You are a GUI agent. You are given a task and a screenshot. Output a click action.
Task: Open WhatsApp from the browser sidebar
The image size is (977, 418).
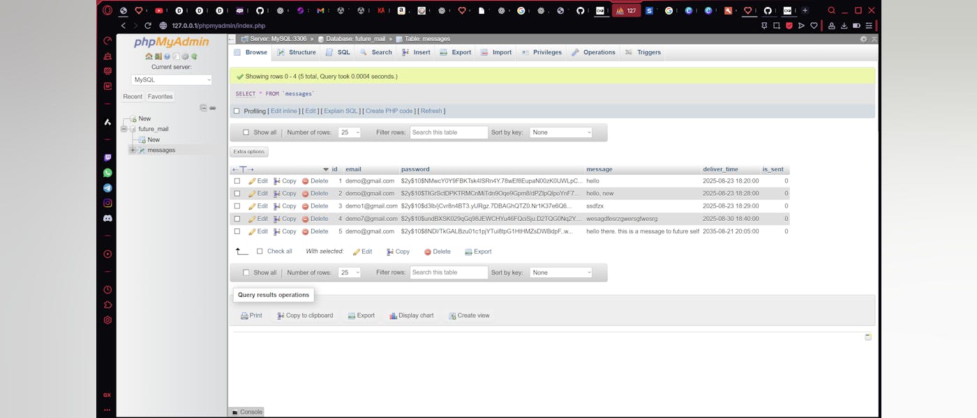click(x=107, y=173)
